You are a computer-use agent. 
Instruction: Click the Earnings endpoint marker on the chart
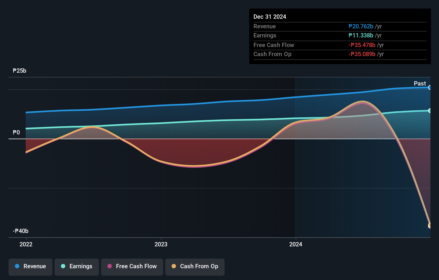coord(430,111)
